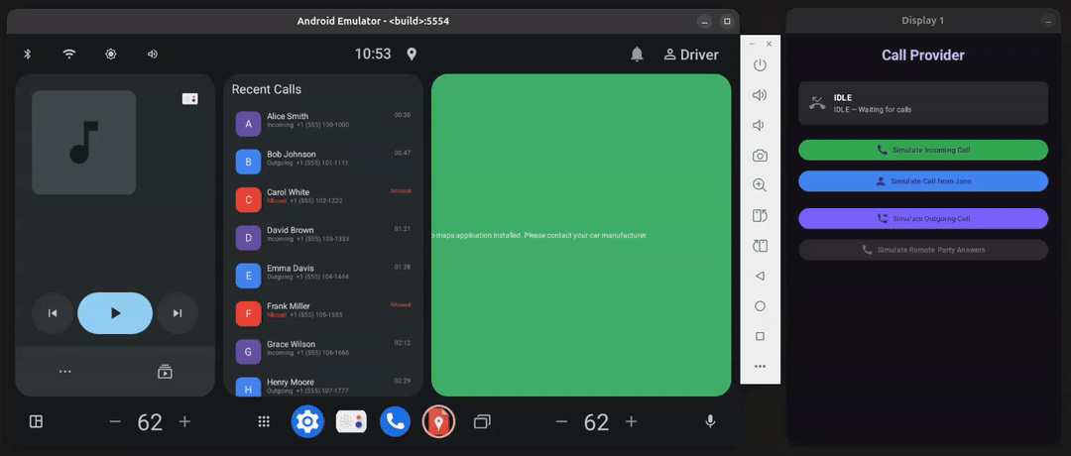Click Simulate Outgoing Call button
The height and width of the screenshot is (456, 1071).
923,218
